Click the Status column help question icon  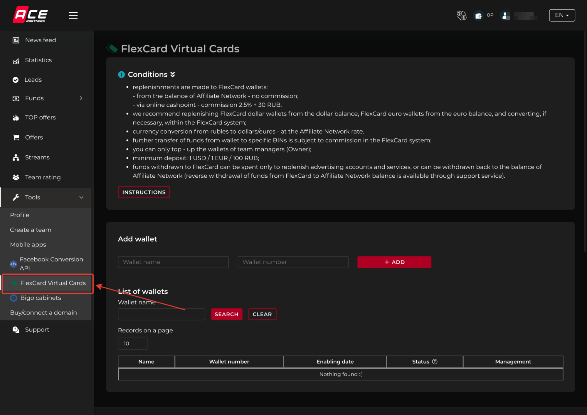coord(435,362)
